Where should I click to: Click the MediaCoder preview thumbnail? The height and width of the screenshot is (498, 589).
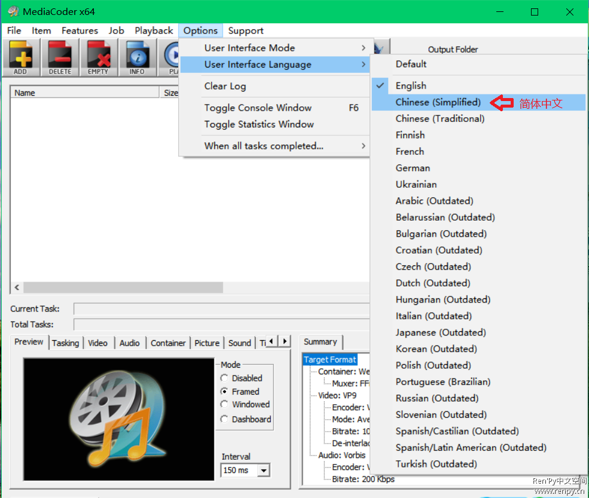point(119,419)
